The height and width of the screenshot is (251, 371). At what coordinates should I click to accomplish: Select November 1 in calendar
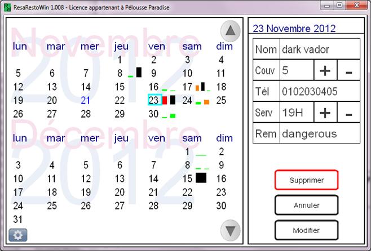120,60
